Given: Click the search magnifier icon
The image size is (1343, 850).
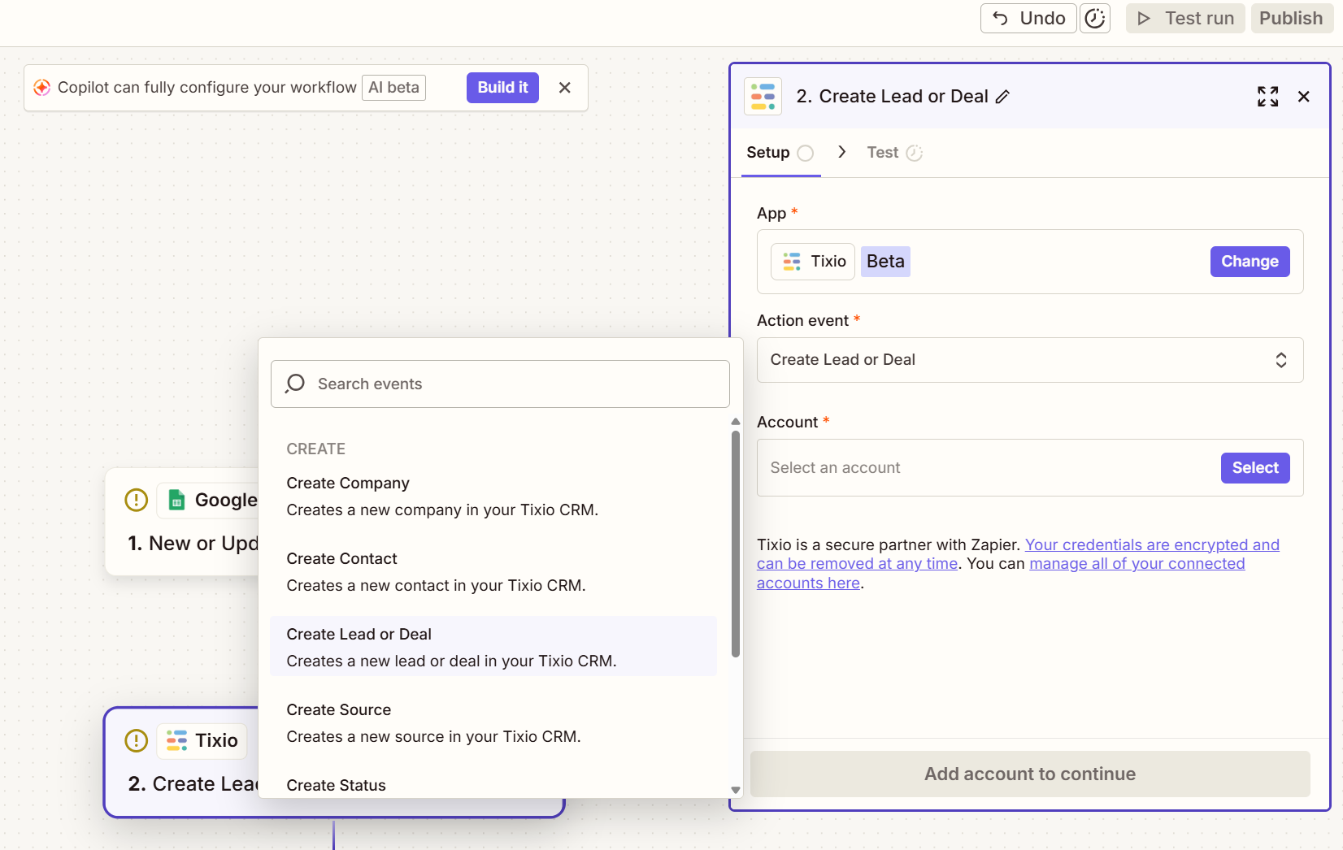Looking at the screenshot, I should pos(295,384).
